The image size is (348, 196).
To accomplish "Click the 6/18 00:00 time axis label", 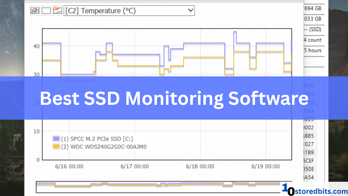I will (x=200, y=166).
